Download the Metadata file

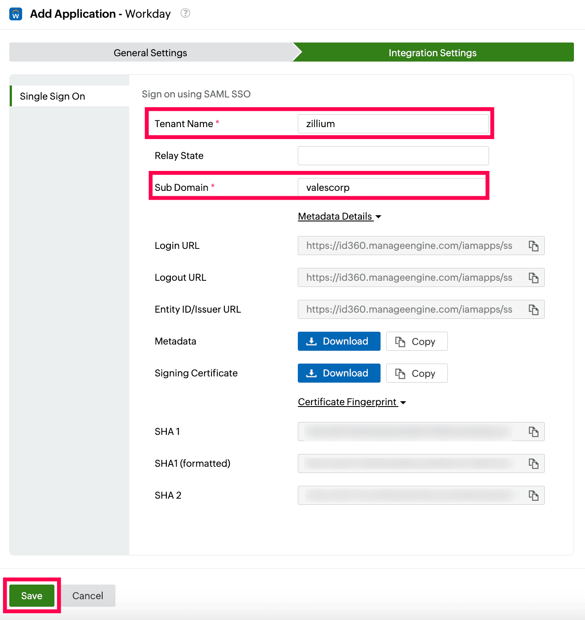pyautogui.click(x=339, y=341)
